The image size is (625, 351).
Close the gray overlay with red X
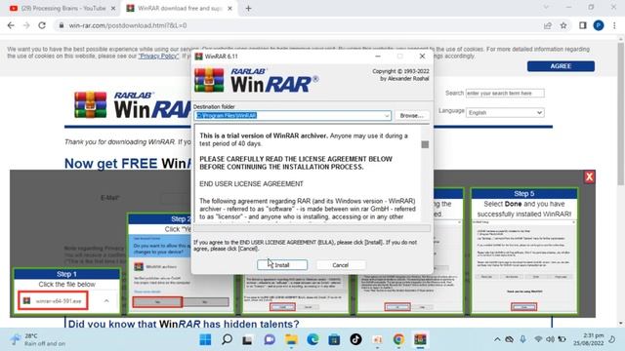point(589,176)
